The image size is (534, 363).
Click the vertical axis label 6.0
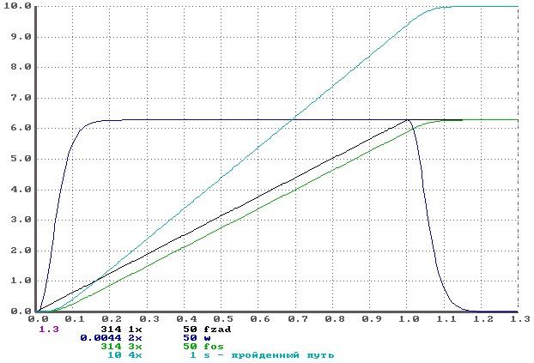21,128
